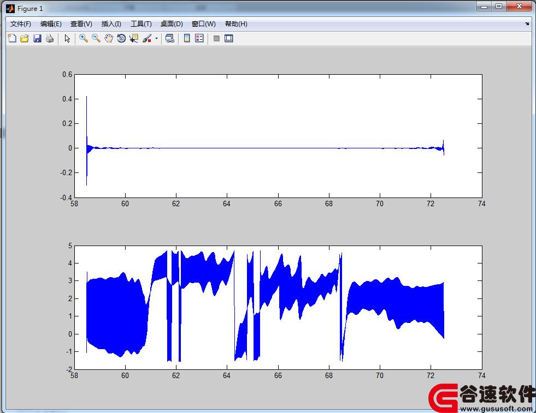The width and height of the screenshot is (536, 413).
Task: Click the New Figure icon
Action: click(12, 38)
